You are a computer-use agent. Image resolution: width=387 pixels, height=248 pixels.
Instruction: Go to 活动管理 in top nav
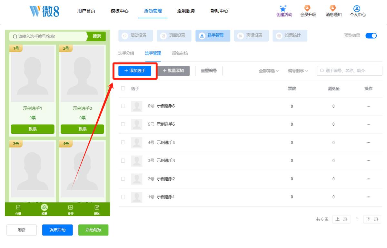tap(153, 11)
